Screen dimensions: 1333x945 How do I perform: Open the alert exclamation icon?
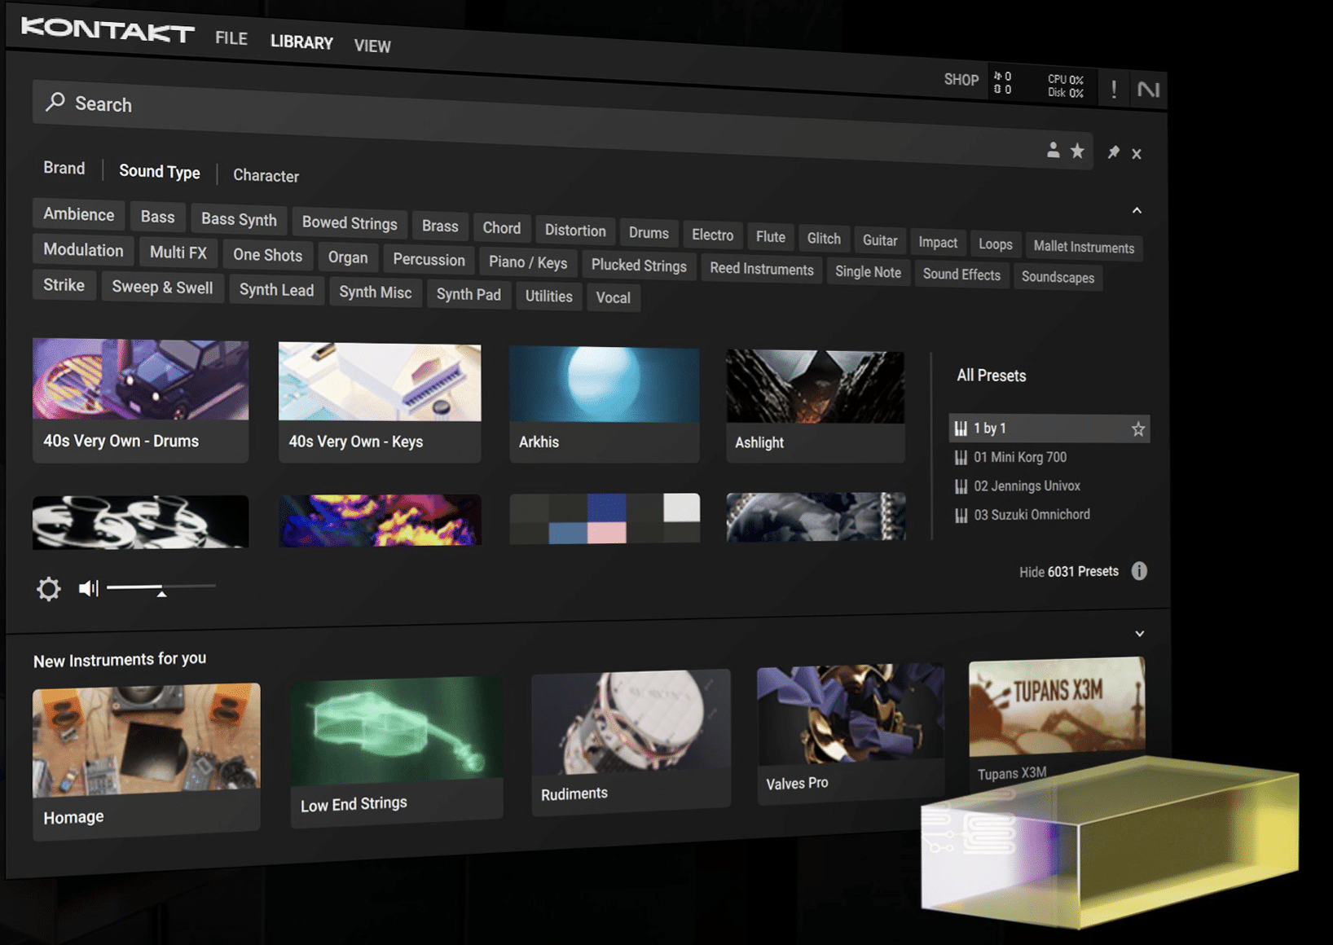click(1114, 89)
